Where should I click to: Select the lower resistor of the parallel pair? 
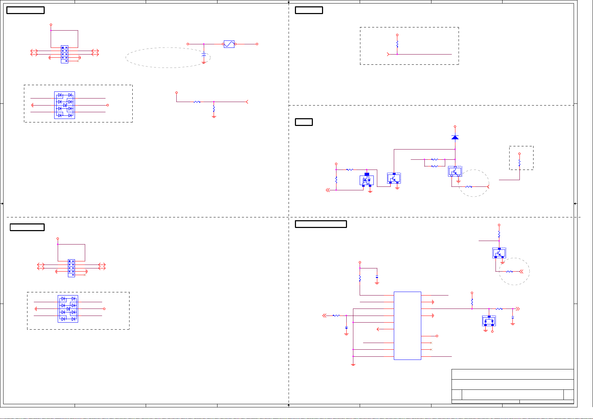click(x=435, y=166)
